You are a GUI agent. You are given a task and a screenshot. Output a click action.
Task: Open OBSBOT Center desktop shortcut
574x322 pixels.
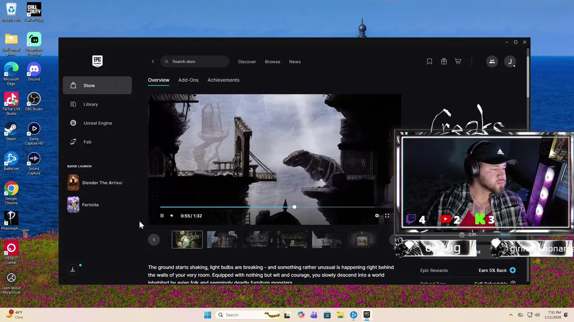[11, 253]
